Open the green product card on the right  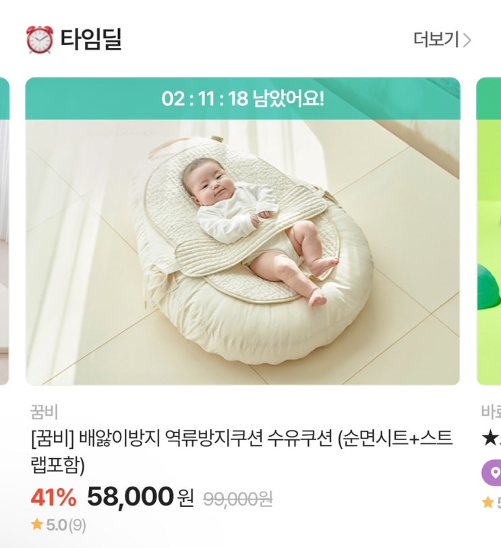(x=488, y=231)
